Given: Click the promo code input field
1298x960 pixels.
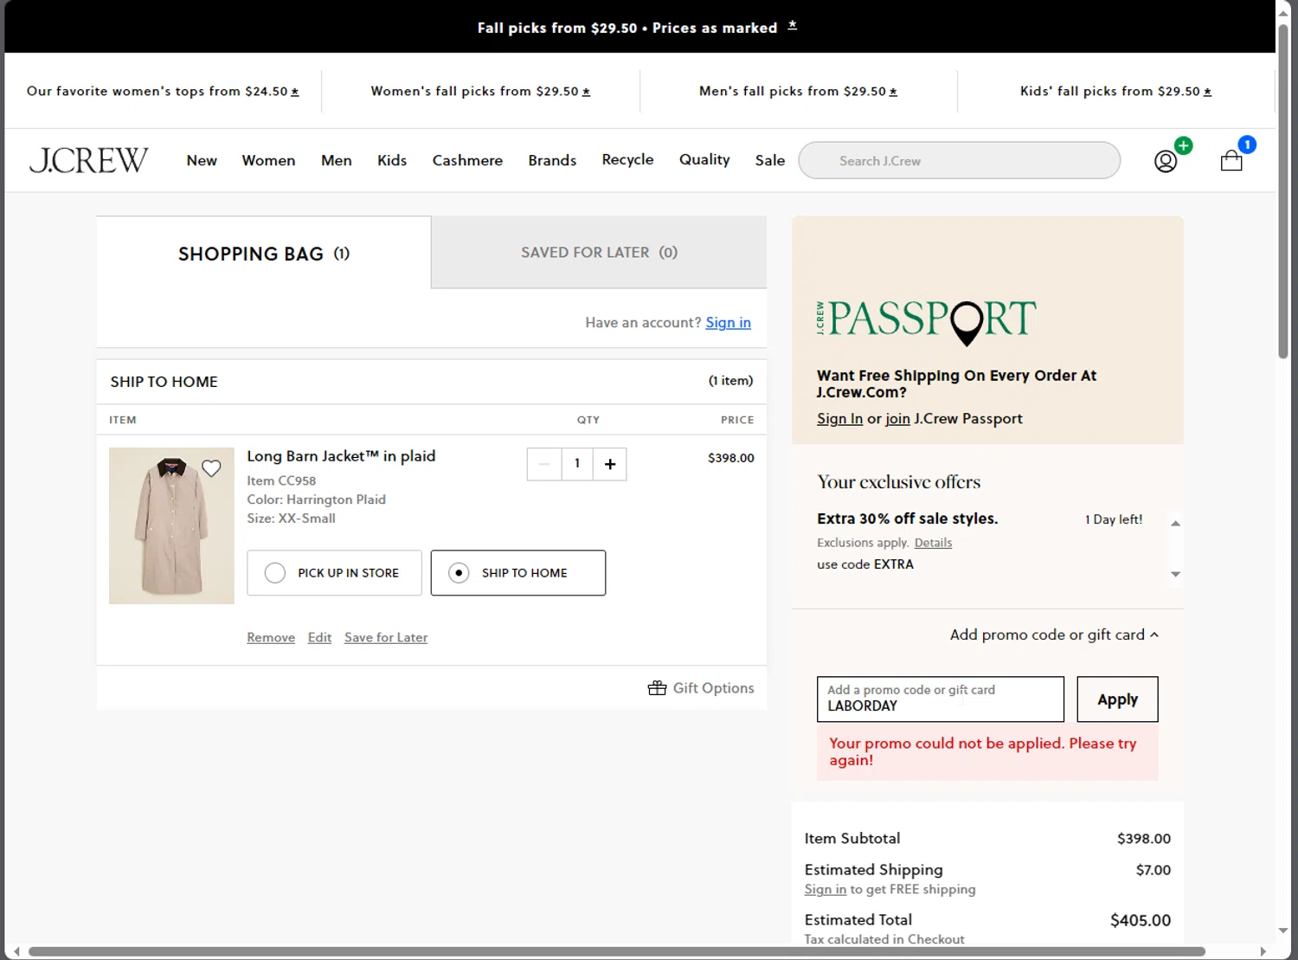Looking at the screenshot, I should [x=940, y=699].
